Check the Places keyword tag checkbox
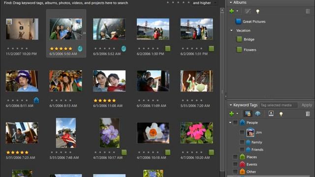 [235, 157]
